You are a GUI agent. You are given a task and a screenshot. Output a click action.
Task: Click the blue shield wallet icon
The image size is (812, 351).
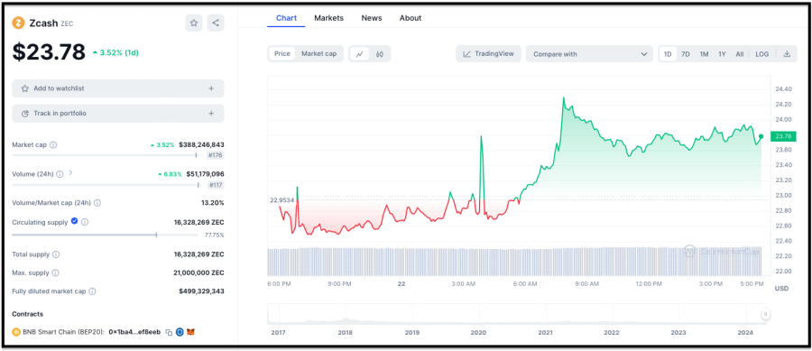[180, 332]
